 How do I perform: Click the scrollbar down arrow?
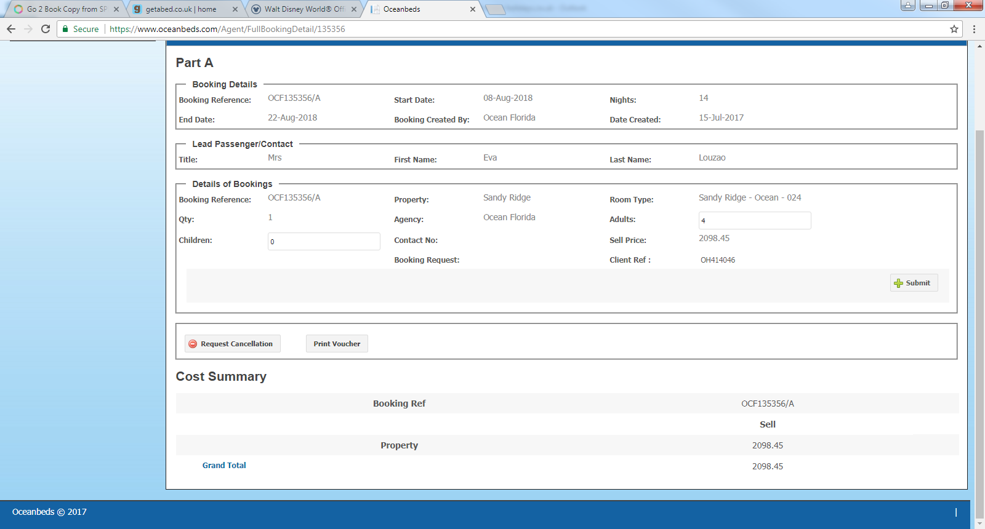pyautogui.click(x=979, y=524)
